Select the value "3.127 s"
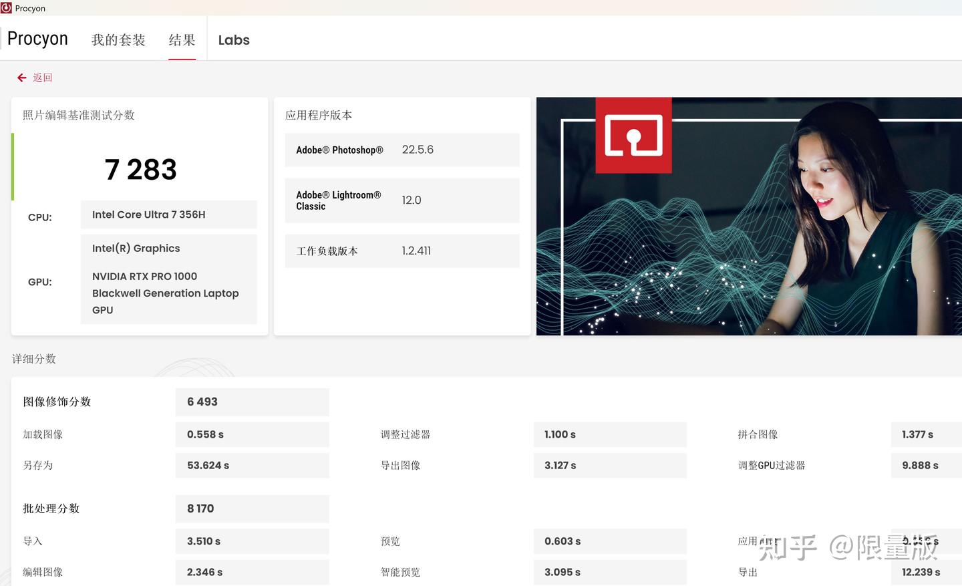This screenshot has width=962, height=586. pyautogui.click(x=560, y=465)
